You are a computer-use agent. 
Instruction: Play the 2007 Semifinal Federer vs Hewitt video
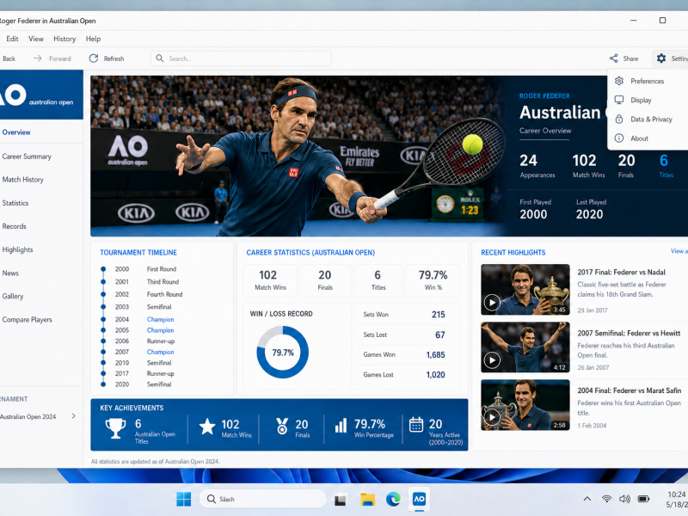(x=492, y=360)
